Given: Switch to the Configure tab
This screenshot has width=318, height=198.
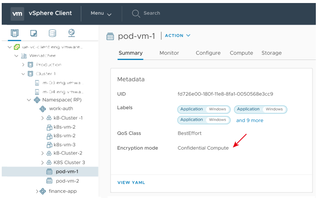Looking at the screenshot, I should (x=208, y=53).
